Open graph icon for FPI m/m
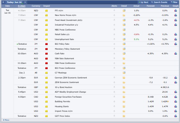 176,11
